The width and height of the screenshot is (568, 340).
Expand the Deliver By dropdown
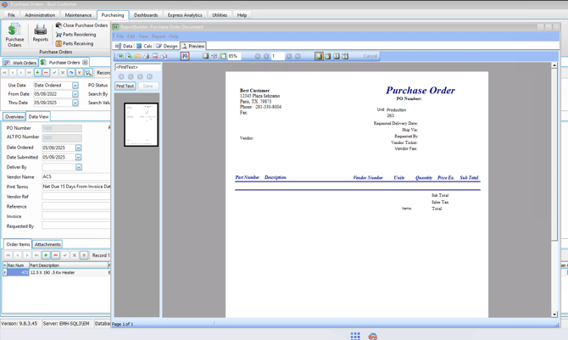click(x=78, y=167)
